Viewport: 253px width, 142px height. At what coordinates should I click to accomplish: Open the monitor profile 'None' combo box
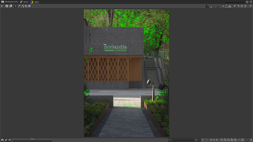[181, 140]
